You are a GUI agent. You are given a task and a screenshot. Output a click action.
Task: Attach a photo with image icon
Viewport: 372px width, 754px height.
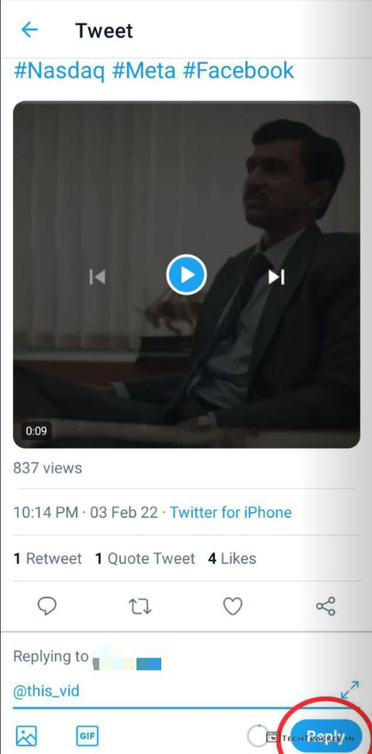[26, 736]
